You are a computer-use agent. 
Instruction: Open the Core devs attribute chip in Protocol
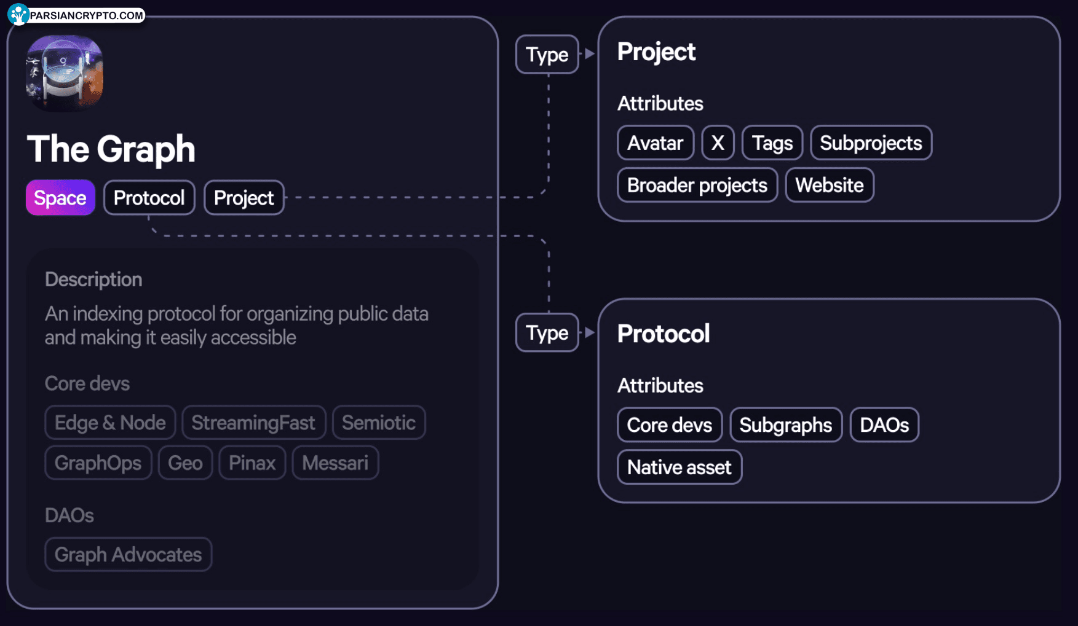click(x=669, y=425)
